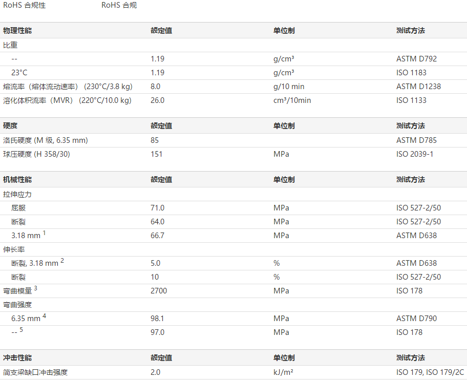Click the ISO 1183 test method
This screenshot has width=467, height=380.
[x=411, y=73]
